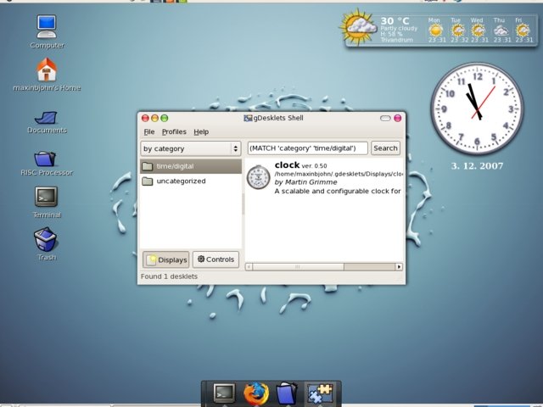Switch to the Controls view toggle
This screenshot has width=543, height=407.
click(x=216, y=259)
